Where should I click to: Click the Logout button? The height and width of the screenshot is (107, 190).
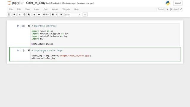[178, 3]
